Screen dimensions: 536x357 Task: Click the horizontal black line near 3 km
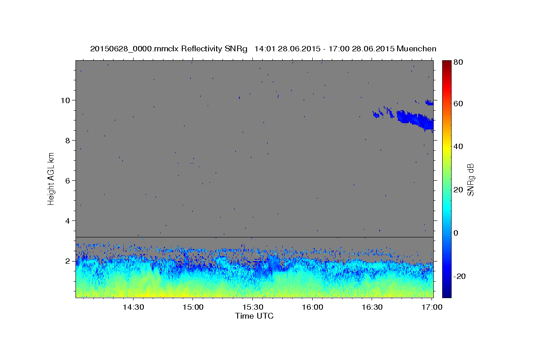254,237
